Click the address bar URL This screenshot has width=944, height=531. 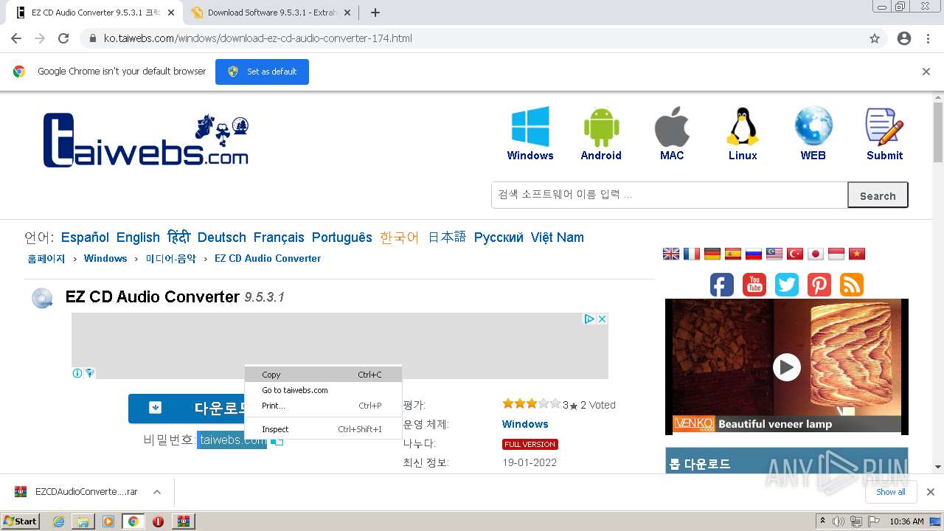(257, 38)
